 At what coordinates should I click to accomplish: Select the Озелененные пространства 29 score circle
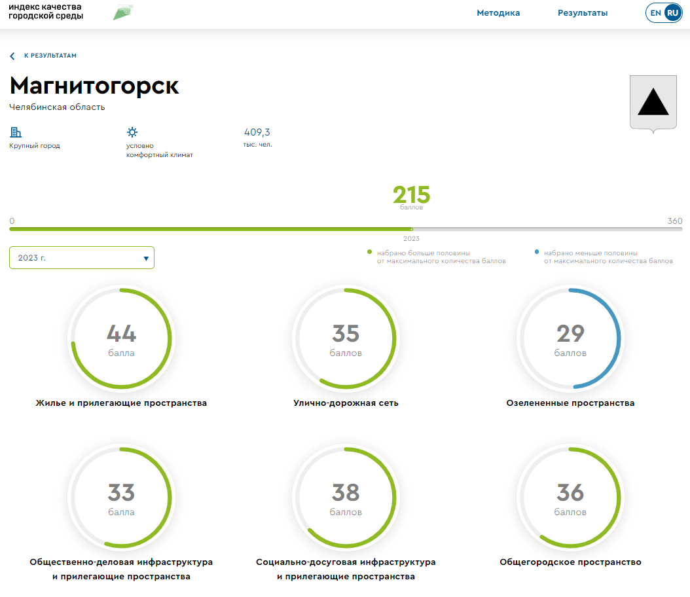(570, 338)
